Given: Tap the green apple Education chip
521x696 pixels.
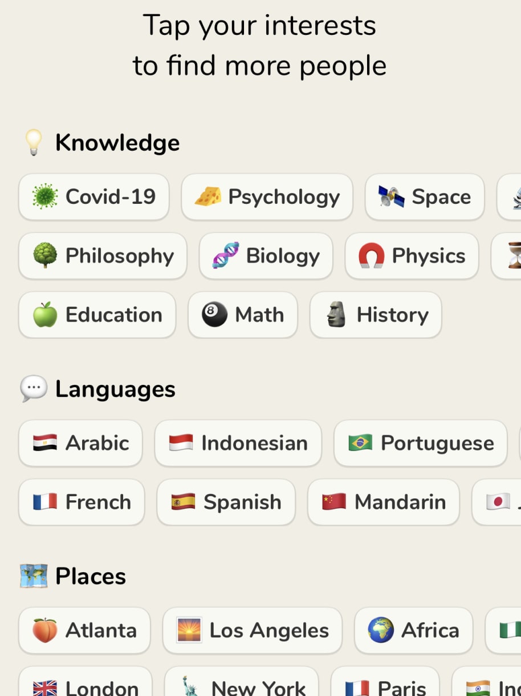Looking at the screenshot, I should tap(97, 315).
